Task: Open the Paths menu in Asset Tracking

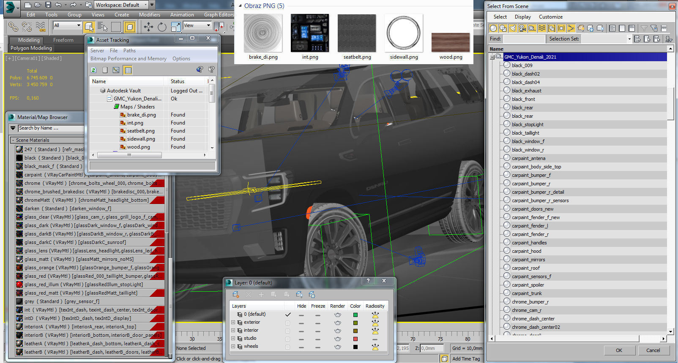Action: tap(129, 51)
